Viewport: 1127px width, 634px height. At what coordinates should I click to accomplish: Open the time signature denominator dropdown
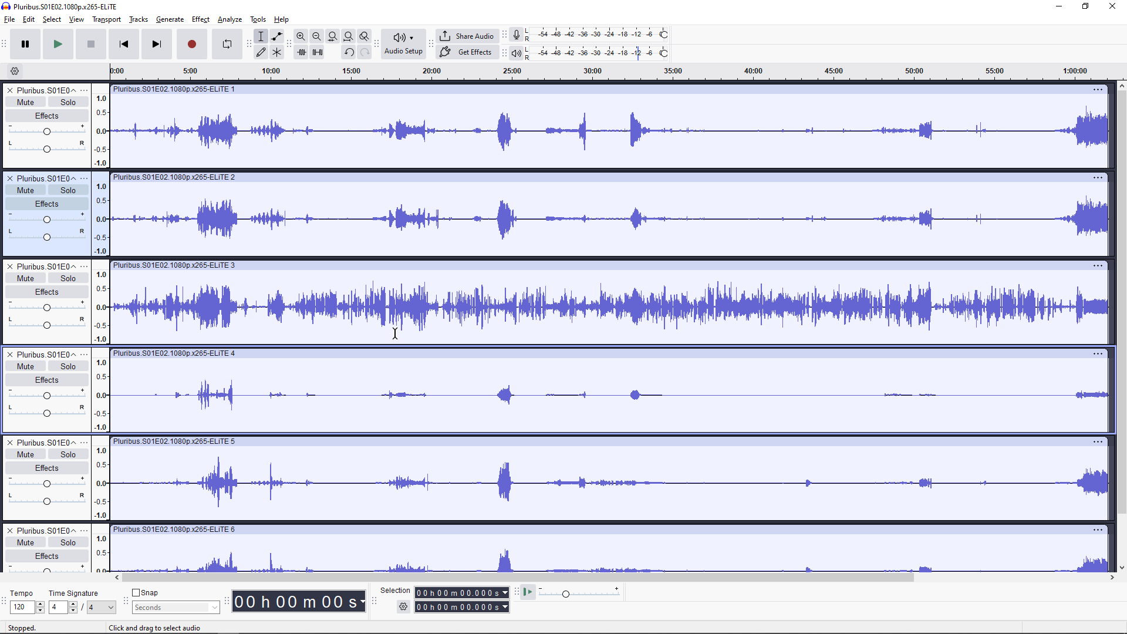click(x=102, y=608)
